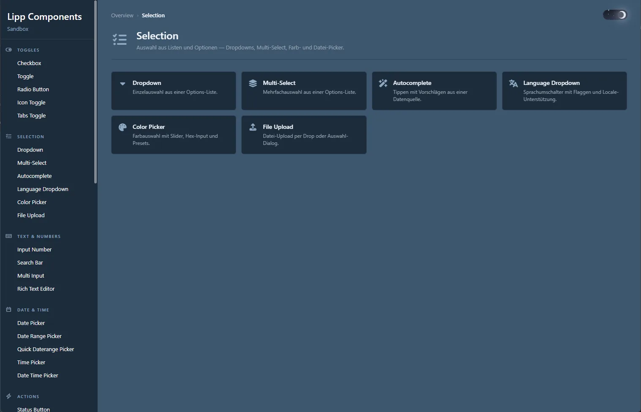The image size is (641, 412).
Task: Click the 'Farbauswahl mit Slider' description text
Action: click(175, 140)
